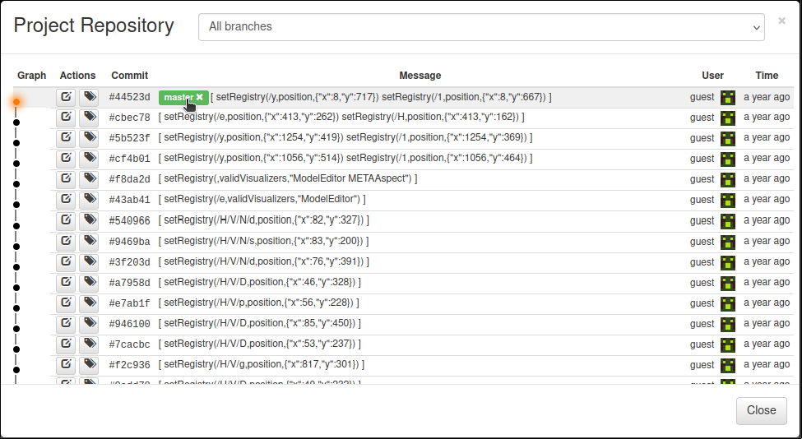Click commit hash #7cacbc
The height and width of the screenshot is (439, 802).
130,344
